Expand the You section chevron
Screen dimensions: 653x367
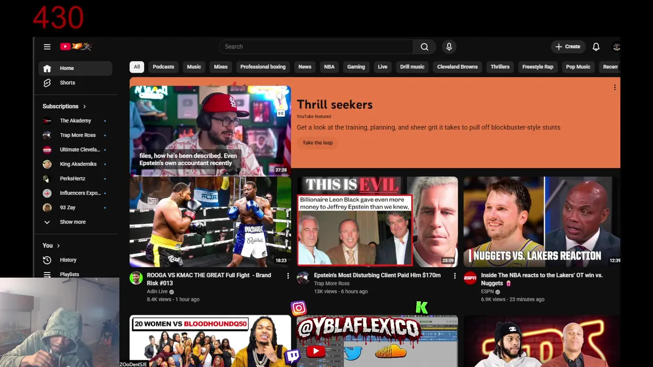click(58, 245)
